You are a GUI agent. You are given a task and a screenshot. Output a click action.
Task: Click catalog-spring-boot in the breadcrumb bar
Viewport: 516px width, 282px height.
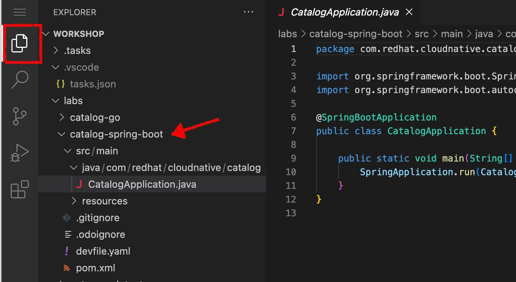point(356,33)
